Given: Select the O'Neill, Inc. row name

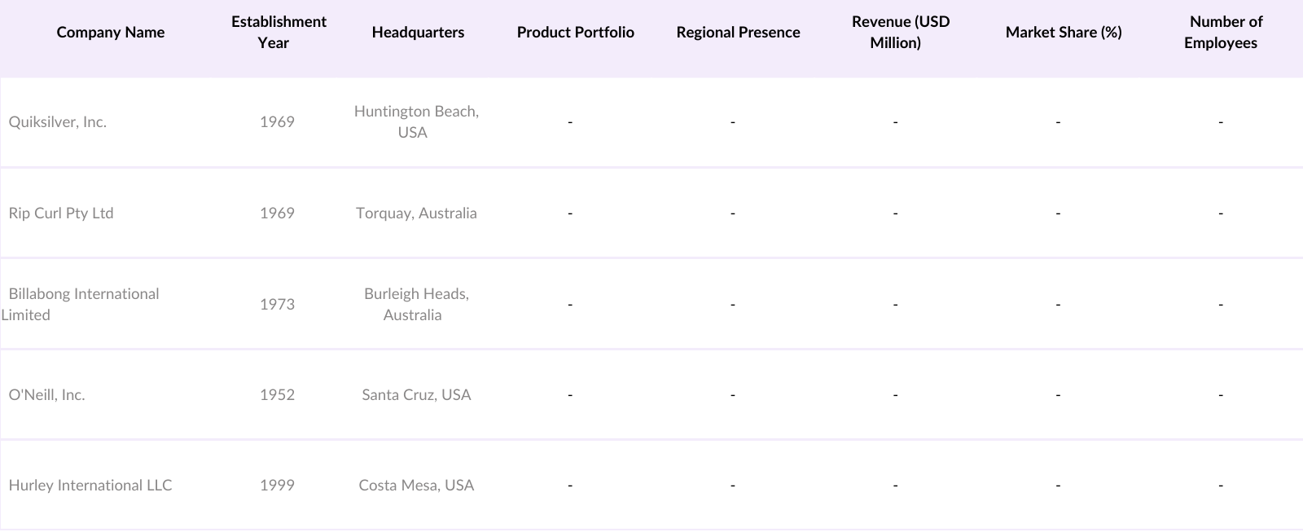Looking at the screenshot, I should [x=46, y=395].
